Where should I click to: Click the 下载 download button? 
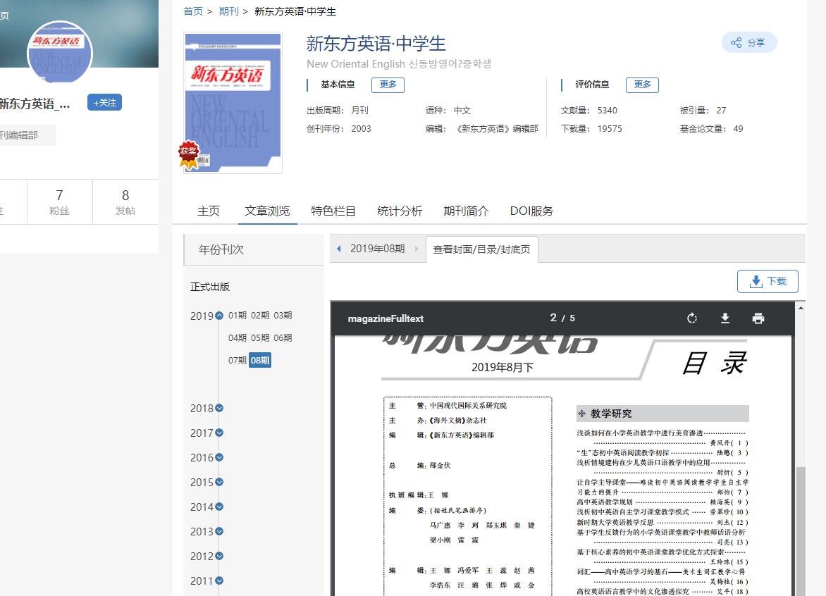click(x=768, y=281)
